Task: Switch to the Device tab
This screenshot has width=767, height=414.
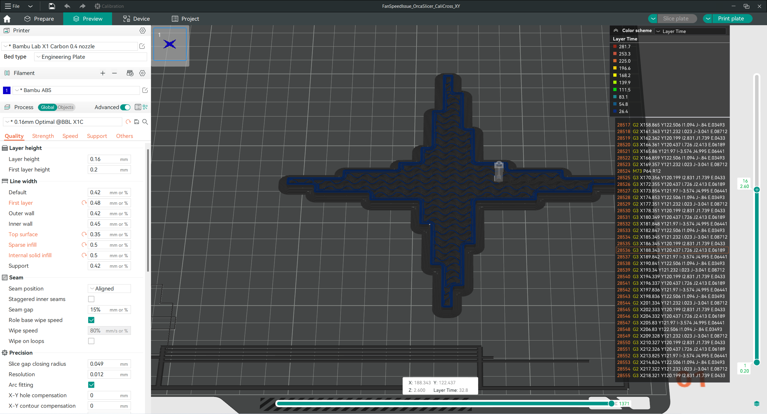Action: tap(136, 19)
